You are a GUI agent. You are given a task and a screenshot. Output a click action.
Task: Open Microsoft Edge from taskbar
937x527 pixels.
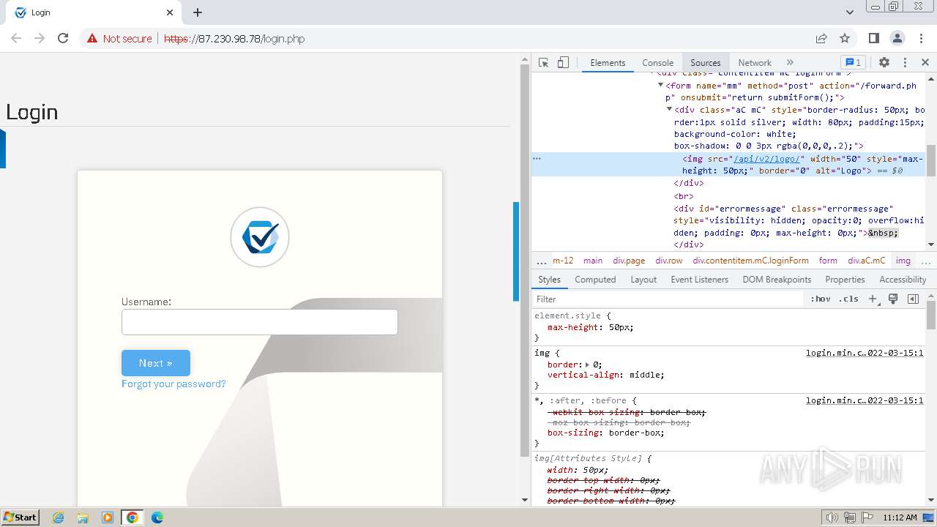(x=157, y=517)
